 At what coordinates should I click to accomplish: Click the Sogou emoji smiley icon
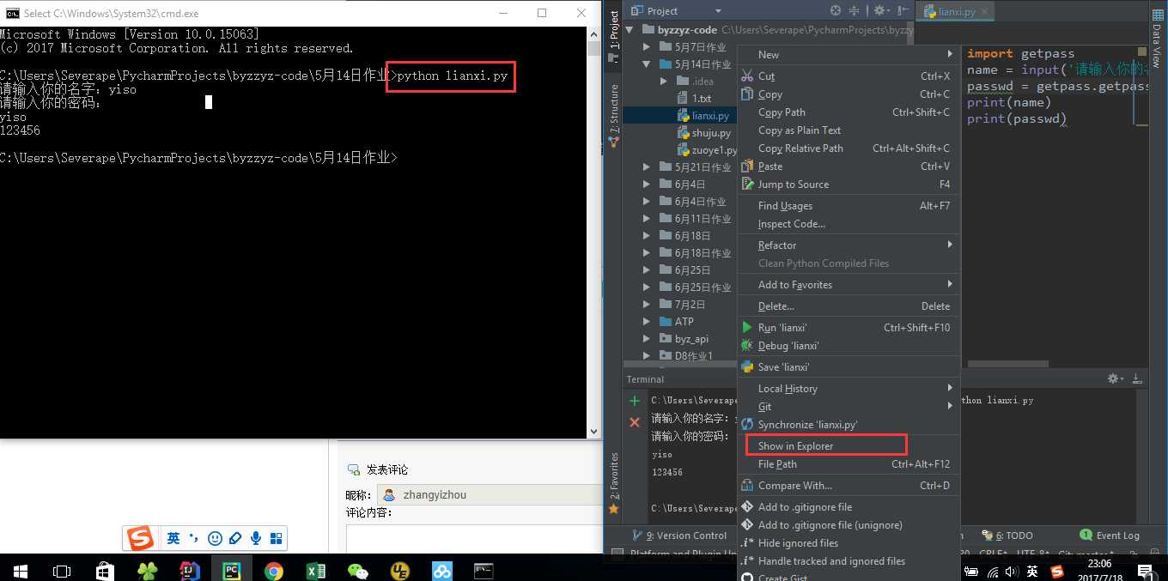(x=215, y=539)
